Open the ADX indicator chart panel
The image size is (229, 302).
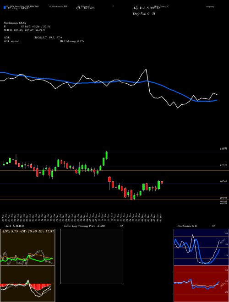pos(27,247)
